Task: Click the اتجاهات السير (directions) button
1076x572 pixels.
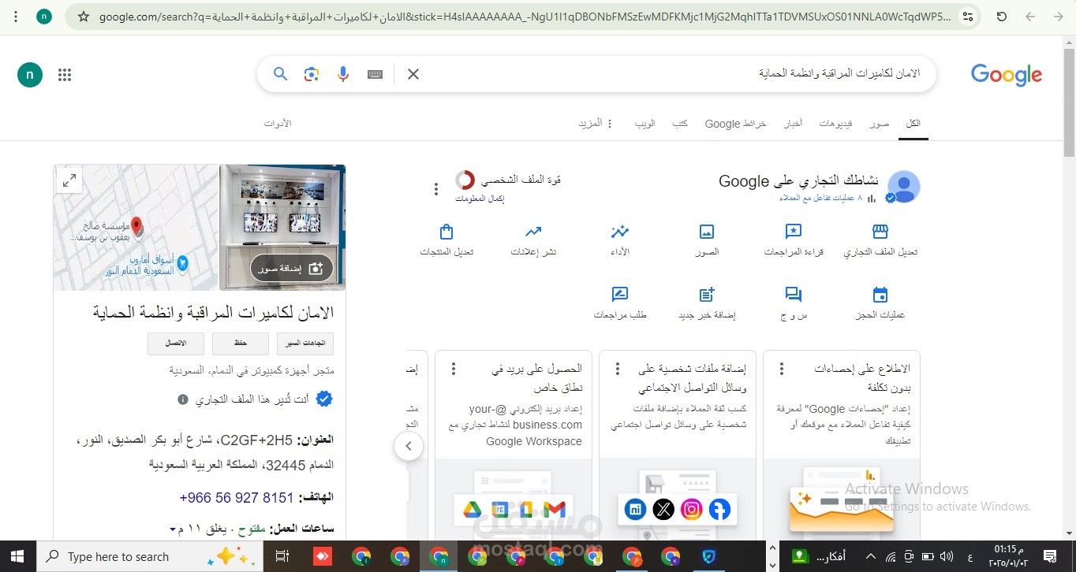Action: (x=305, y=344)
